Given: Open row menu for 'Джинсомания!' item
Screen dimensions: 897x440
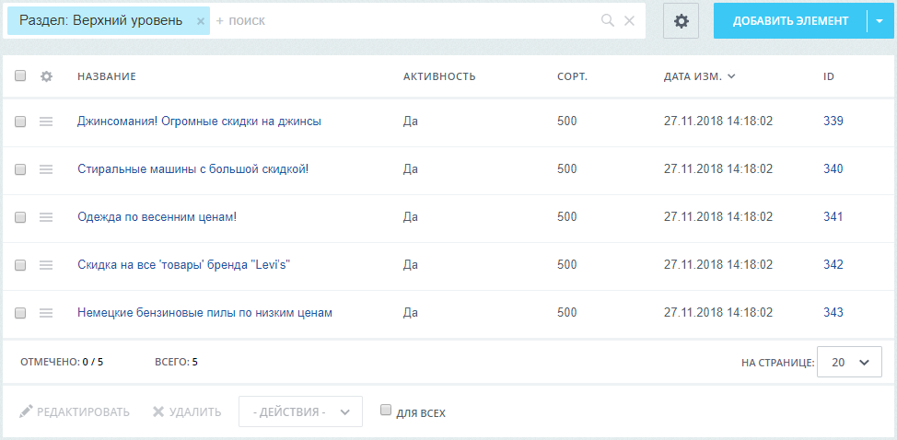Looking at the screenshot, I should pyautogui.click(x=46, y=122).
